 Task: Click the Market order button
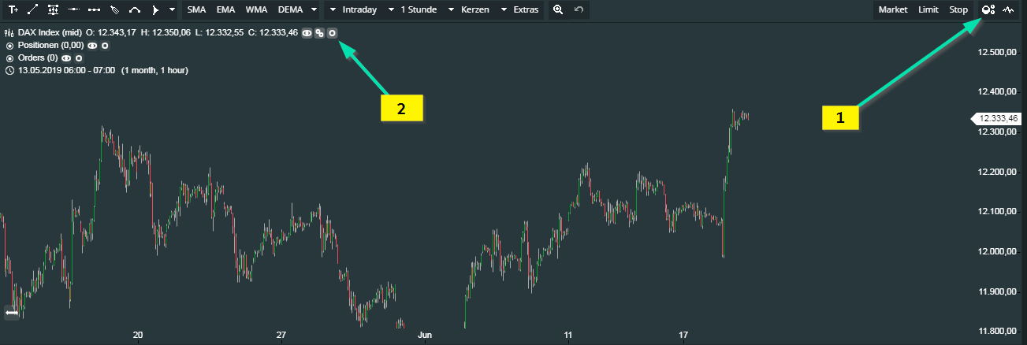(892, 10)
